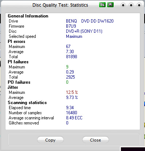Click the PI errors section heading
The height and width of the screenshot is (151, 145).
point(16,41)
